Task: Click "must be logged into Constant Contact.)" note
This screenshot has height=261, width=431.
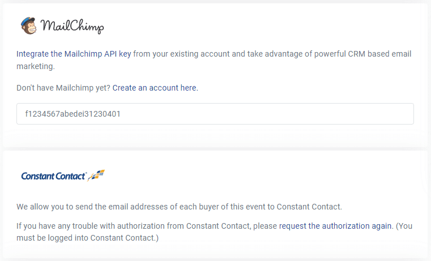Action: 88,238
